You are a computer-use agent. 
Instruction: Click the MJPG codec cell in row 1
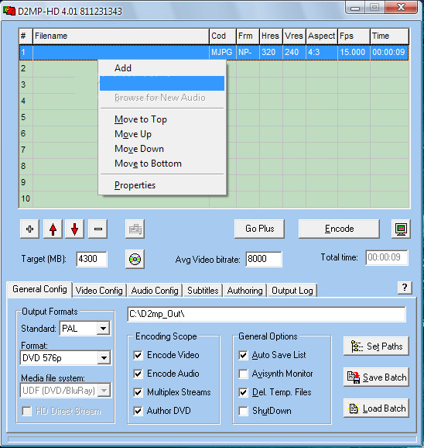(223, 52)
